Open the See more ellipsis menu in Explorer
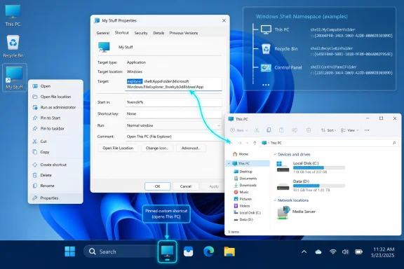Image resolution: width=404 pixels, height=269 pixels. (x=367, y=130)
